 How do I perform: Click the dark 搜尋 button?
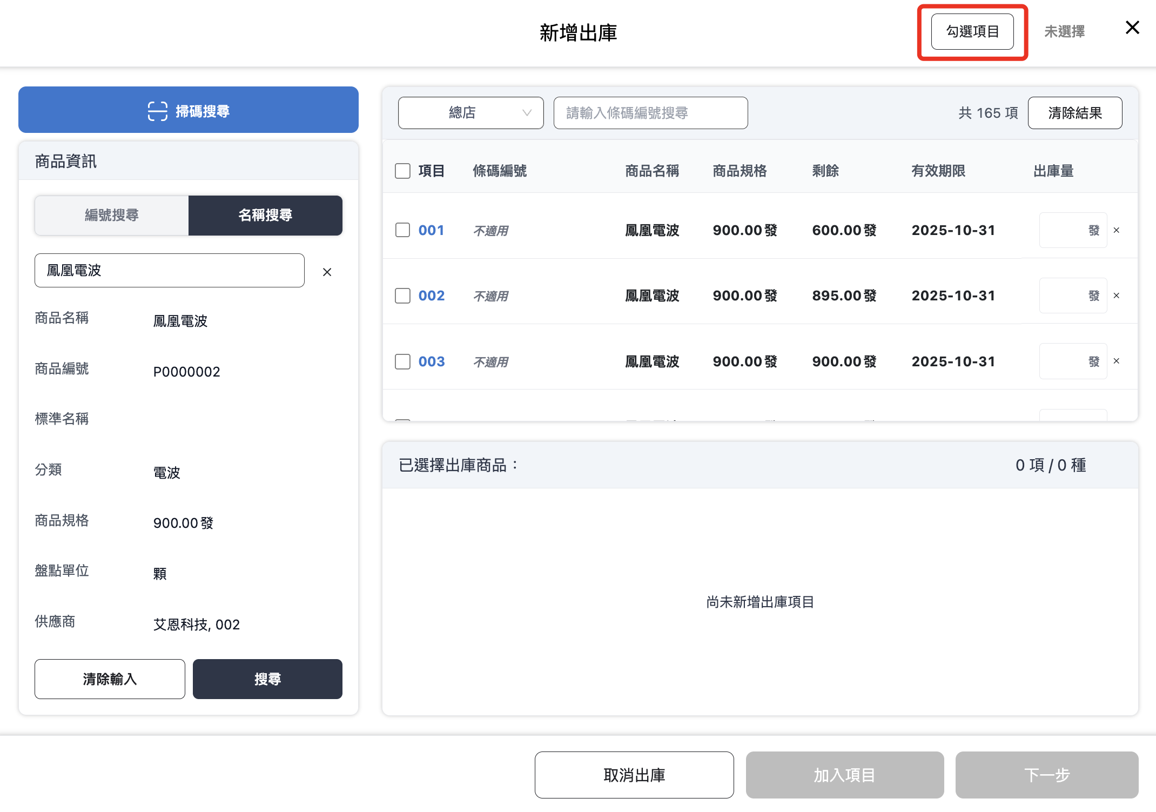[267, 679]
